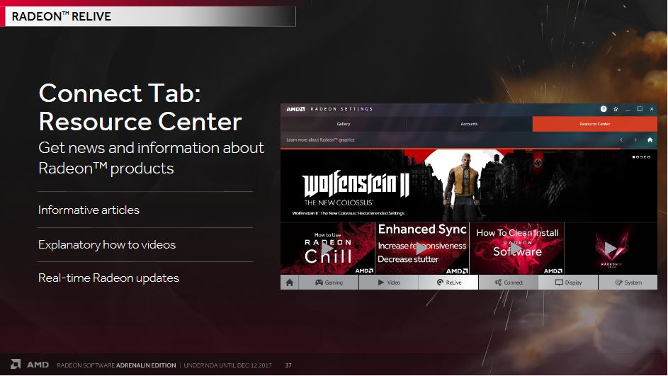Viewport: 668px width, 376px height.
Task: Open the System section
Action: tap(628, 283)
